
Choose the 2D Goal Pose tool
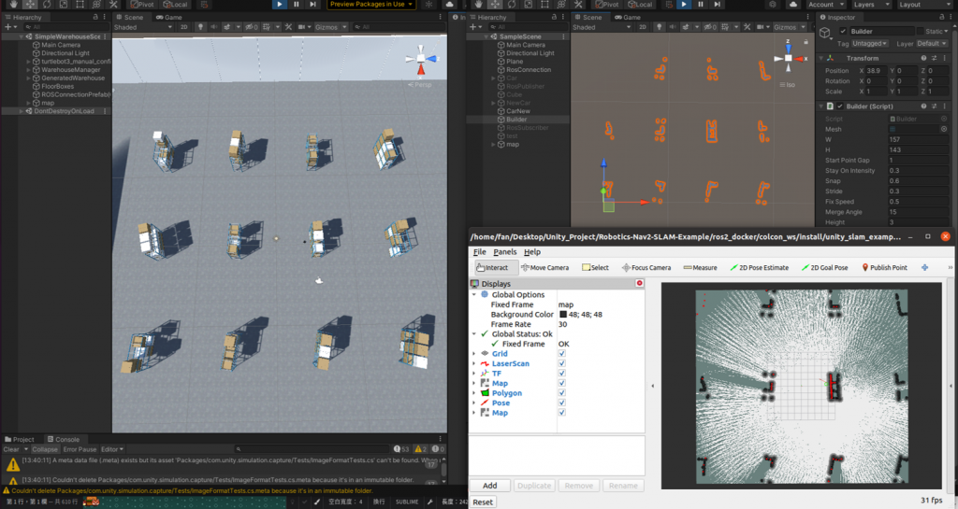point(824,267)
